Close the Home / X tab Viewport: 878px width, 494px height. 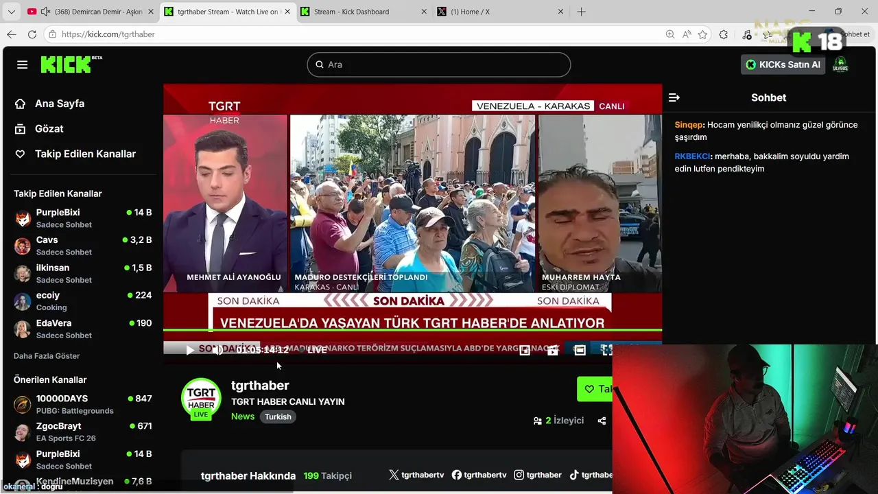(x=560, y=12)
